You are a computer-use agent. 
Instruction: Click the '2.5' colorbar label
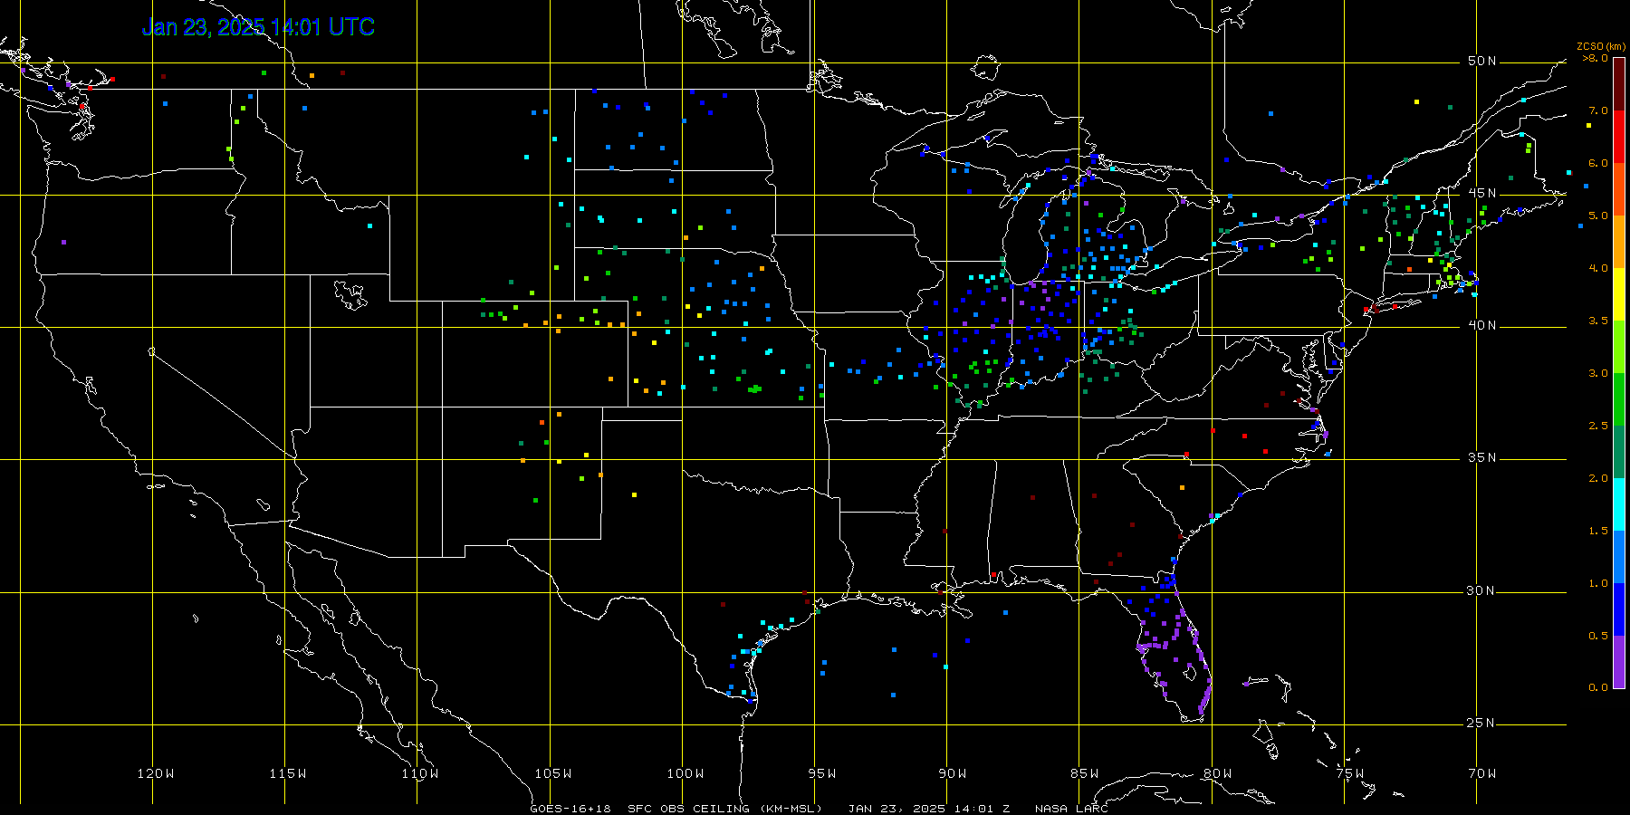coord(1598,426)
